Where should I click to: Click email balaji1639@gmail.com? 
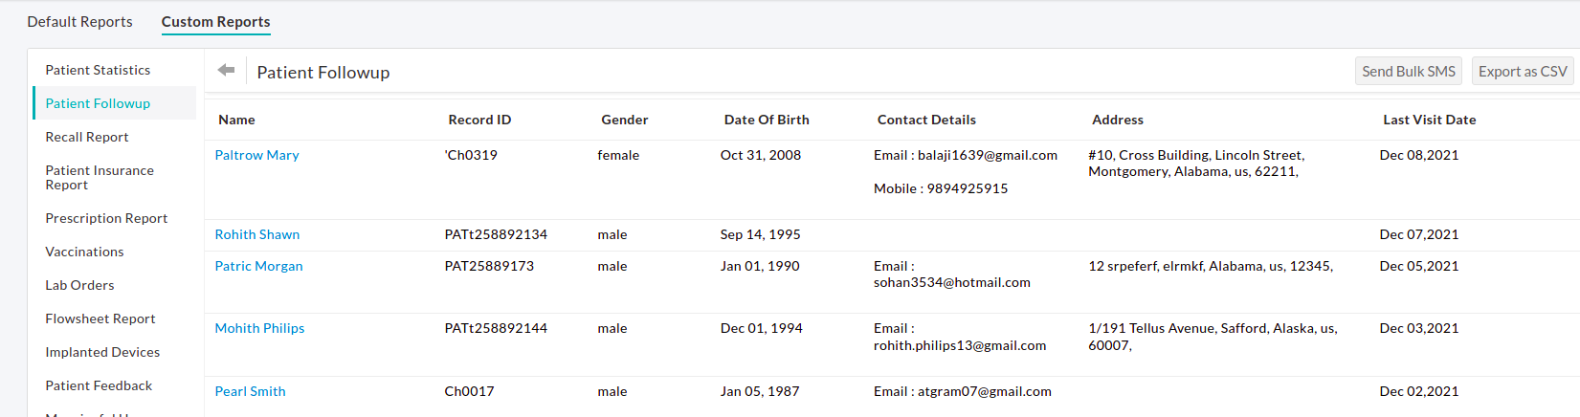coord(988,155)
